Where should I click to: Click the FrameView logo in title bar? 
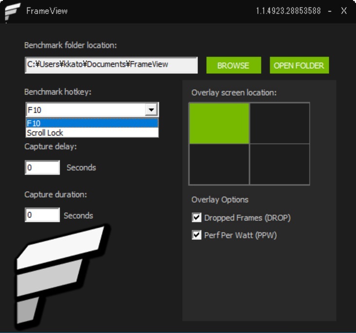[x=12, y=11]
